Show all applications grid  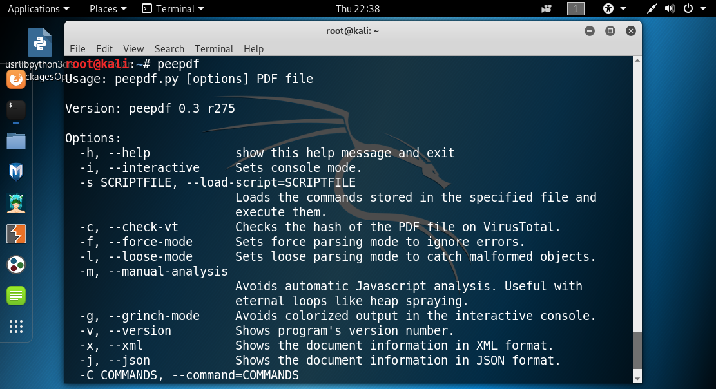(x=16, y=327)
